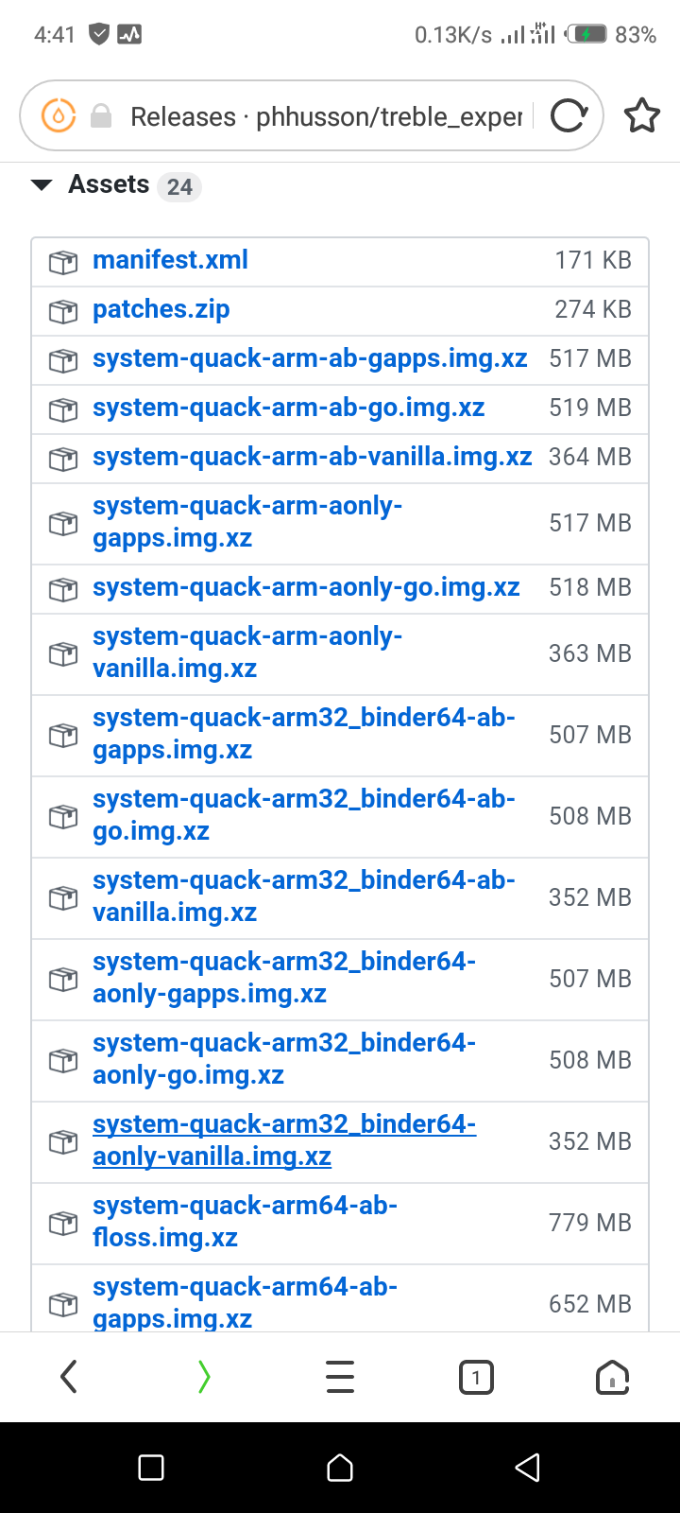Tap the orange droplet browser icon
680x1513 pixels.
point(59,116)
